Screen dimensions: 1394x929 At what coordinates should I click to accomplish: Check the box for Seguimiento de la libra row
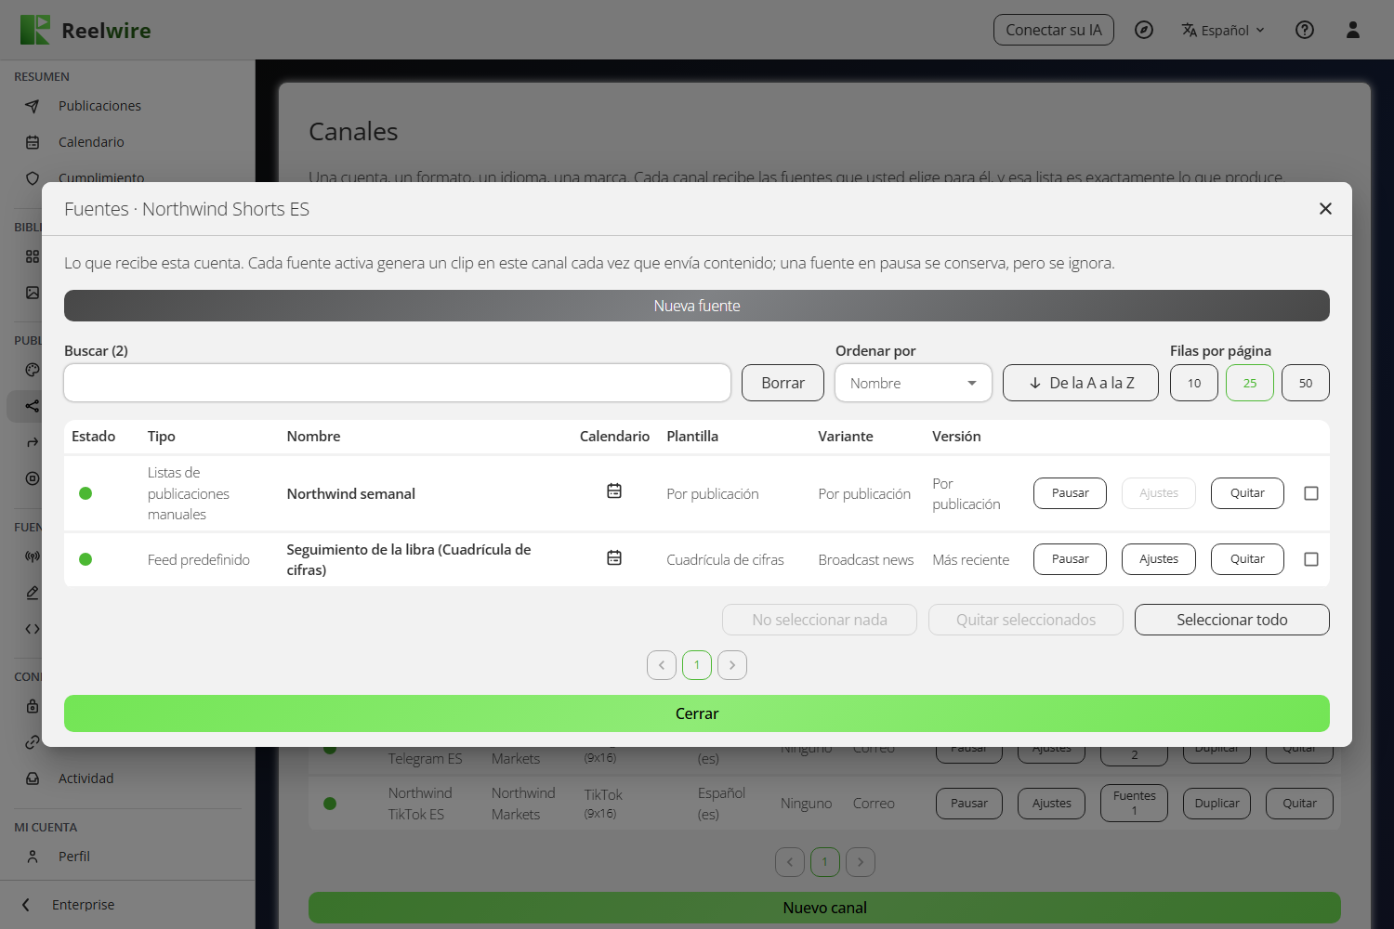click(x=1311, y=559)
